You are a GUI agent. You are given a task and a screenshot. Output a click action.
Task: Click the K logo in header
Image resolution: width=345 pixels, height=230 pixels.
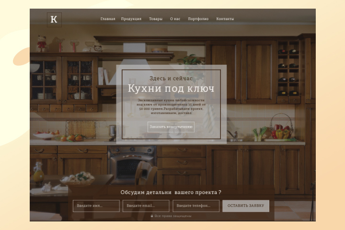(54, 20)
